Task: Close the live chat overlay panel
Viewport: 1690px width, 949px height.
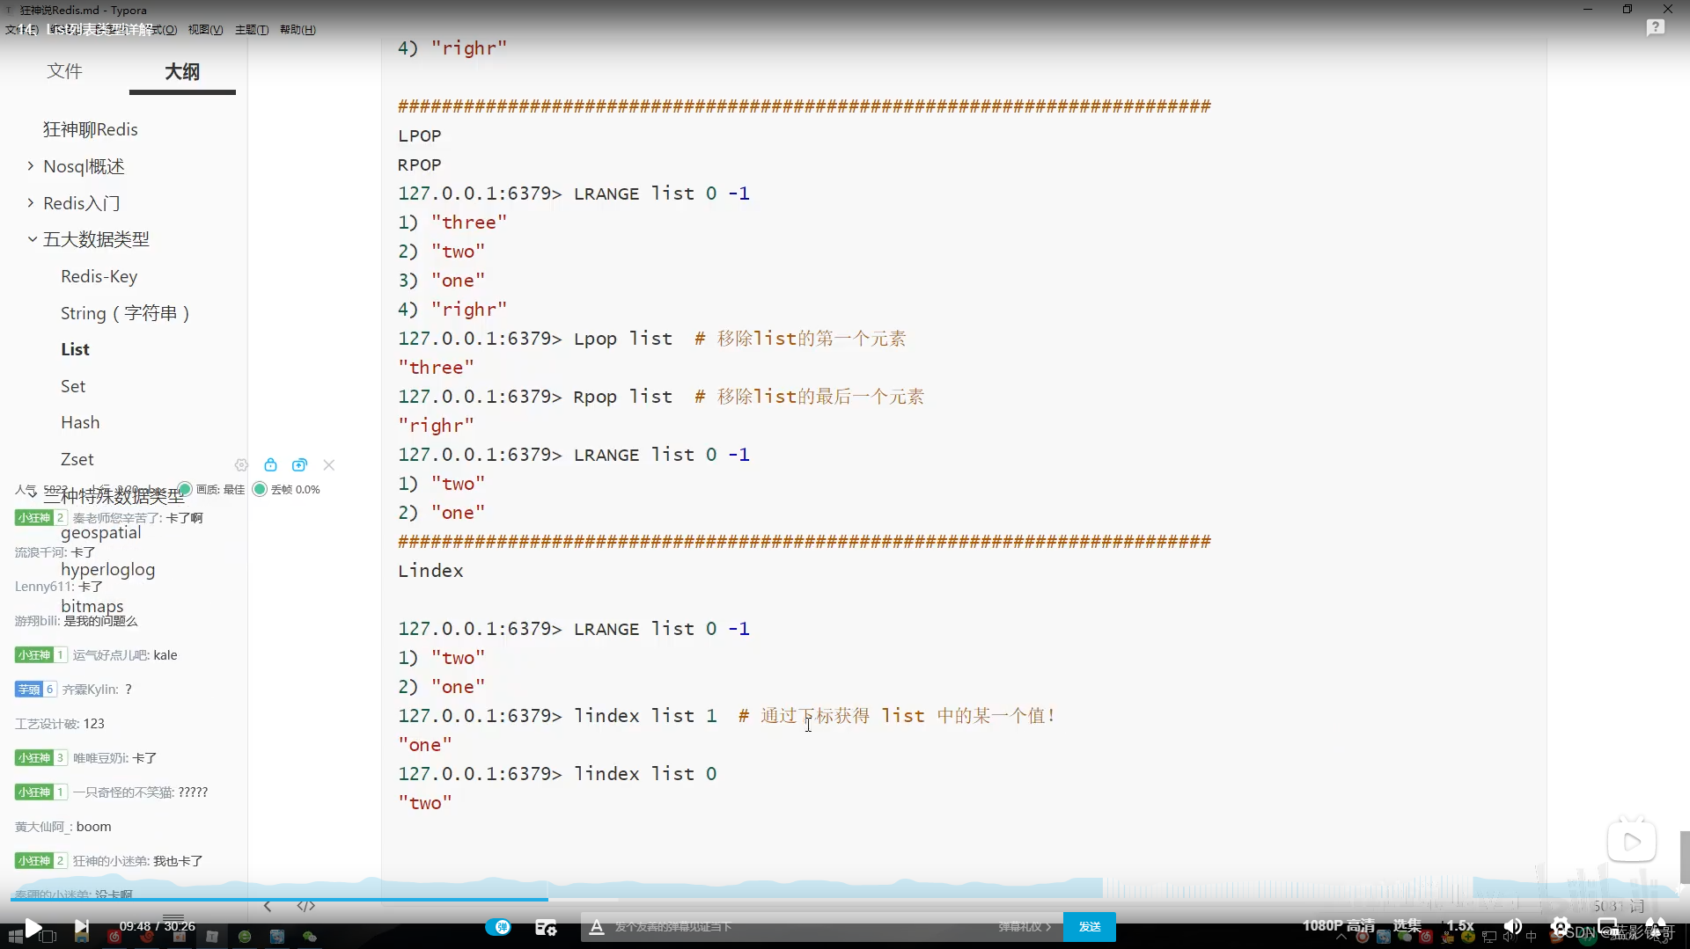Action: [x=329, y=465]
